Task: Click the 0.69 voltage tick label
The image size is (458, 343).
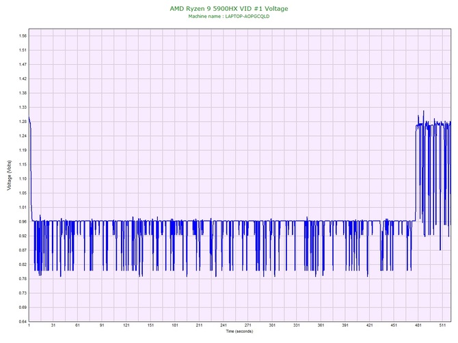Action: tap(23, 307)
